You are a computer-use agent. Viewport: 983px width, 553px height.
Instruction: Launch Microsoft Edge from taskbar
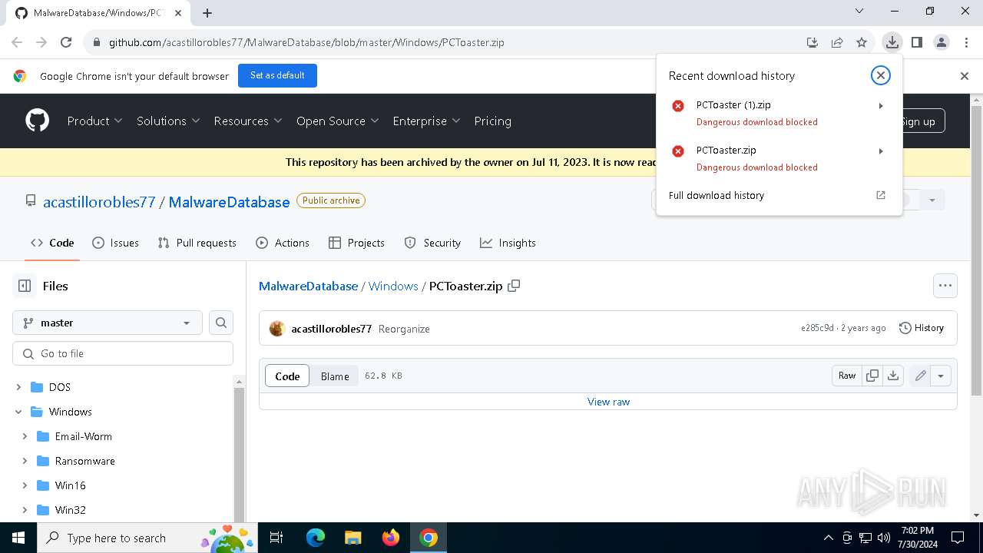point(316,538)
